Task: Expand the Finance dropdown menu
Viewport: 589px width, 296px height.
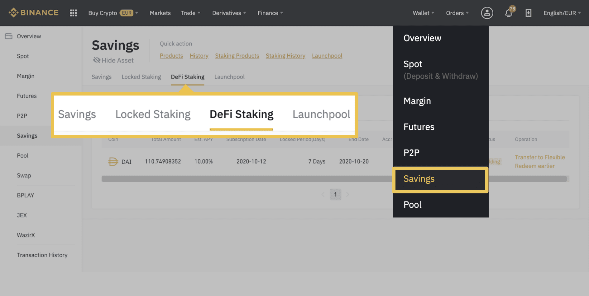Action: coord(270,13)
